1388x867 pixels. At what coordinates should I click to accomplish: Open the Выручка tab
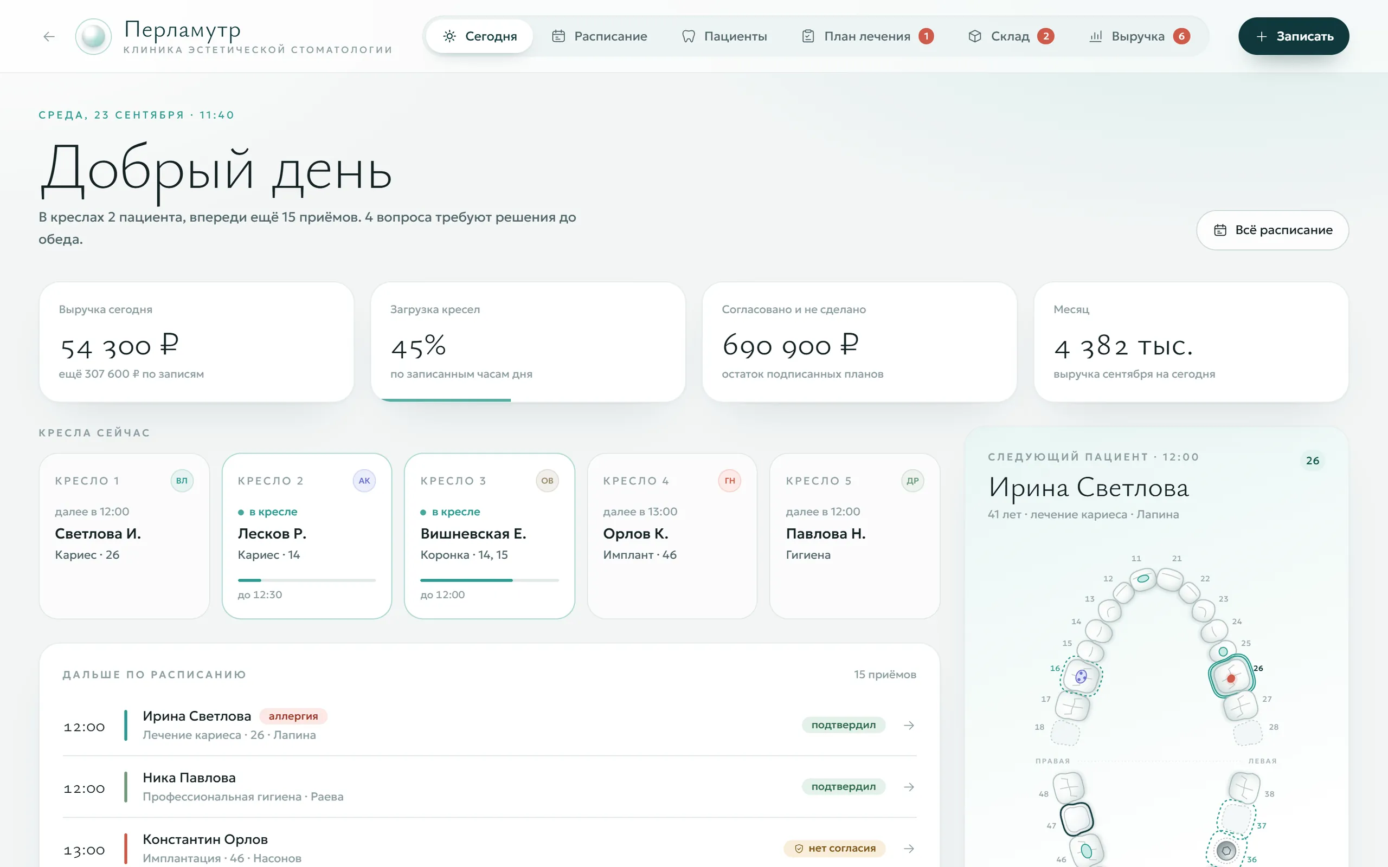coord(1139,36)
